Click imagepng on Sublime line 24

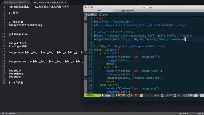coord(15,77)
